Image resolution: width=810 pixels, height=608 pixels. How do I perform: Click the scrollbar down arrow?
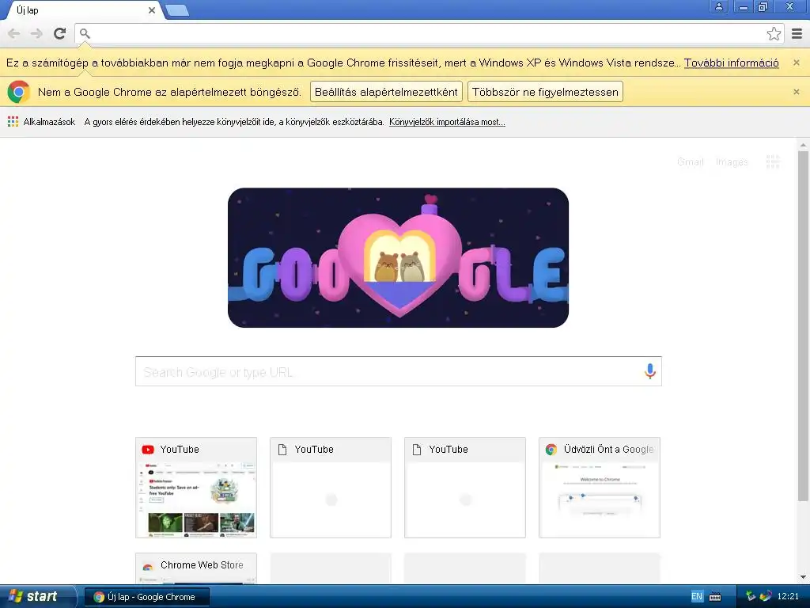[803, 577]
